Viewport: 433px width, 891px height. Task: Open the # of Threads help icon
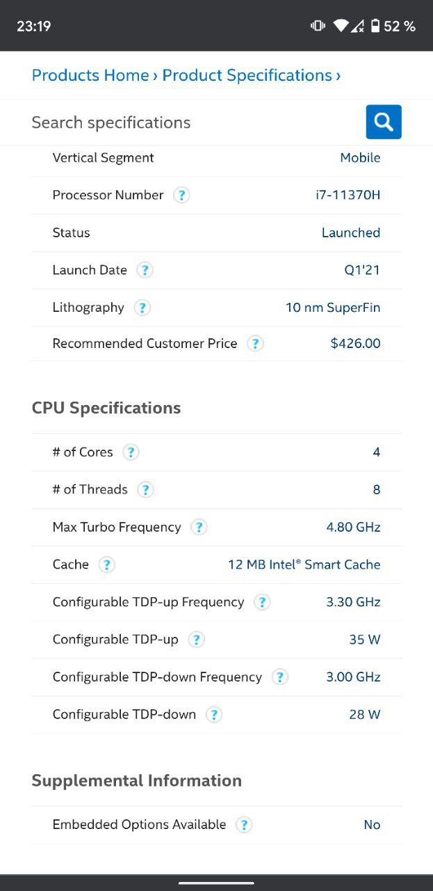pos(145,490)
